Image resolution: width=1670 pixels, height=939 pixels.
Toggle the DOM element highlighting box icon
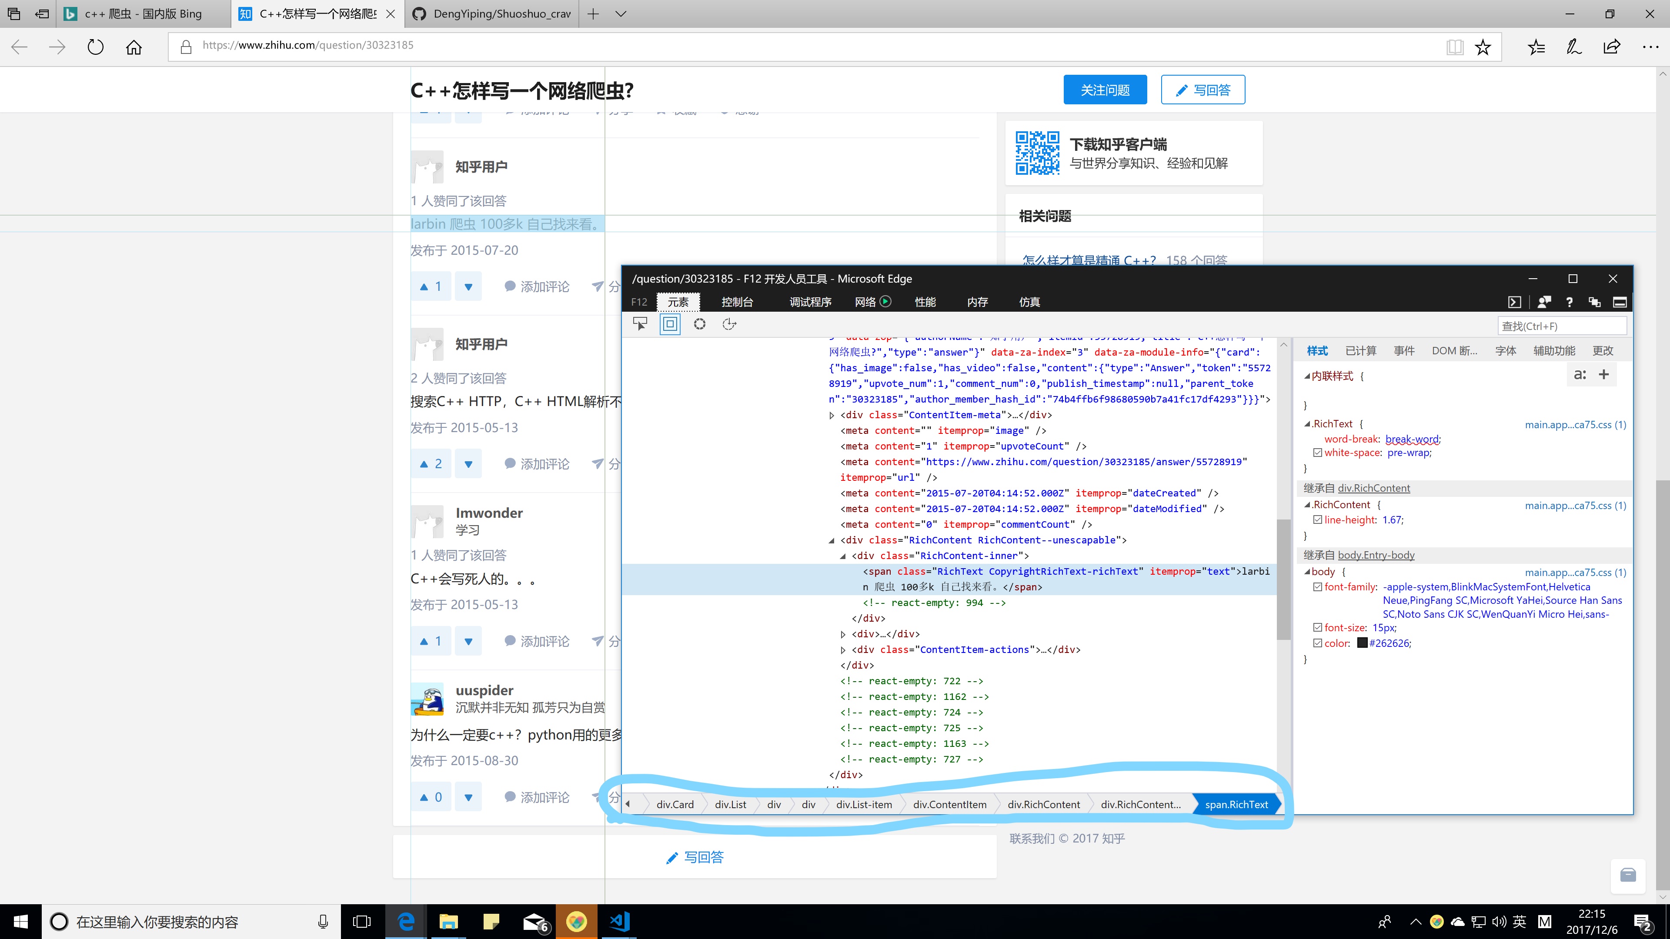670,324
